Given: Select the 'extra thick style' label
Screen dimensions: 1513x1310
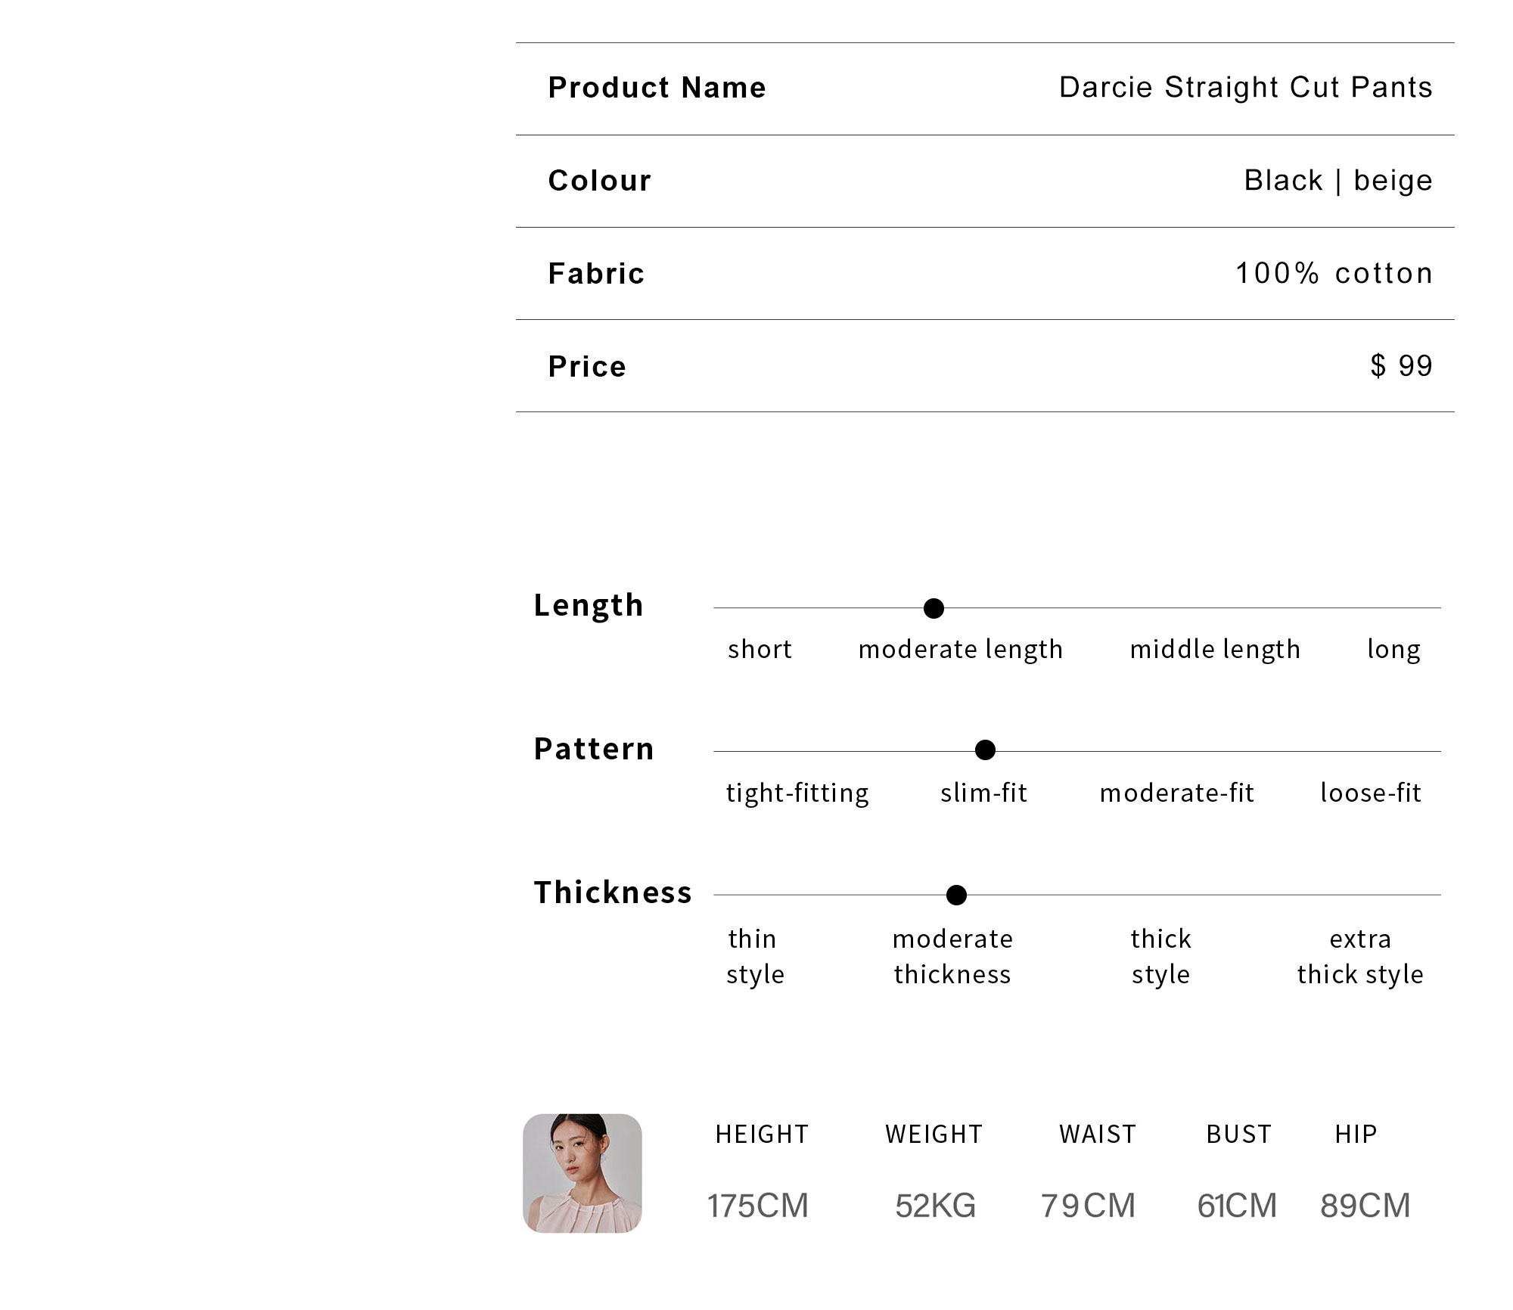Looking at the screenshot, I should (x=1360, y=957).
